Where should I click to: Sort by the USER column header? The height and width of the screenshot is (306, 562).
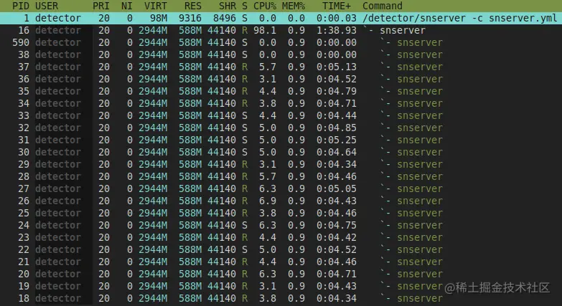47,6
